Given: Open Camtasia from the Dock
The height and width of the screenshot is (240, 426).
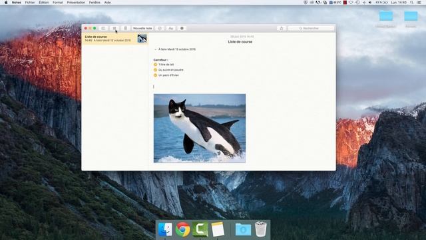Looking at the screenshot, I should [200, 229].
